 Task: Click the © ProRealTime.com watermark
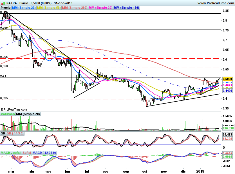(14, 109)
